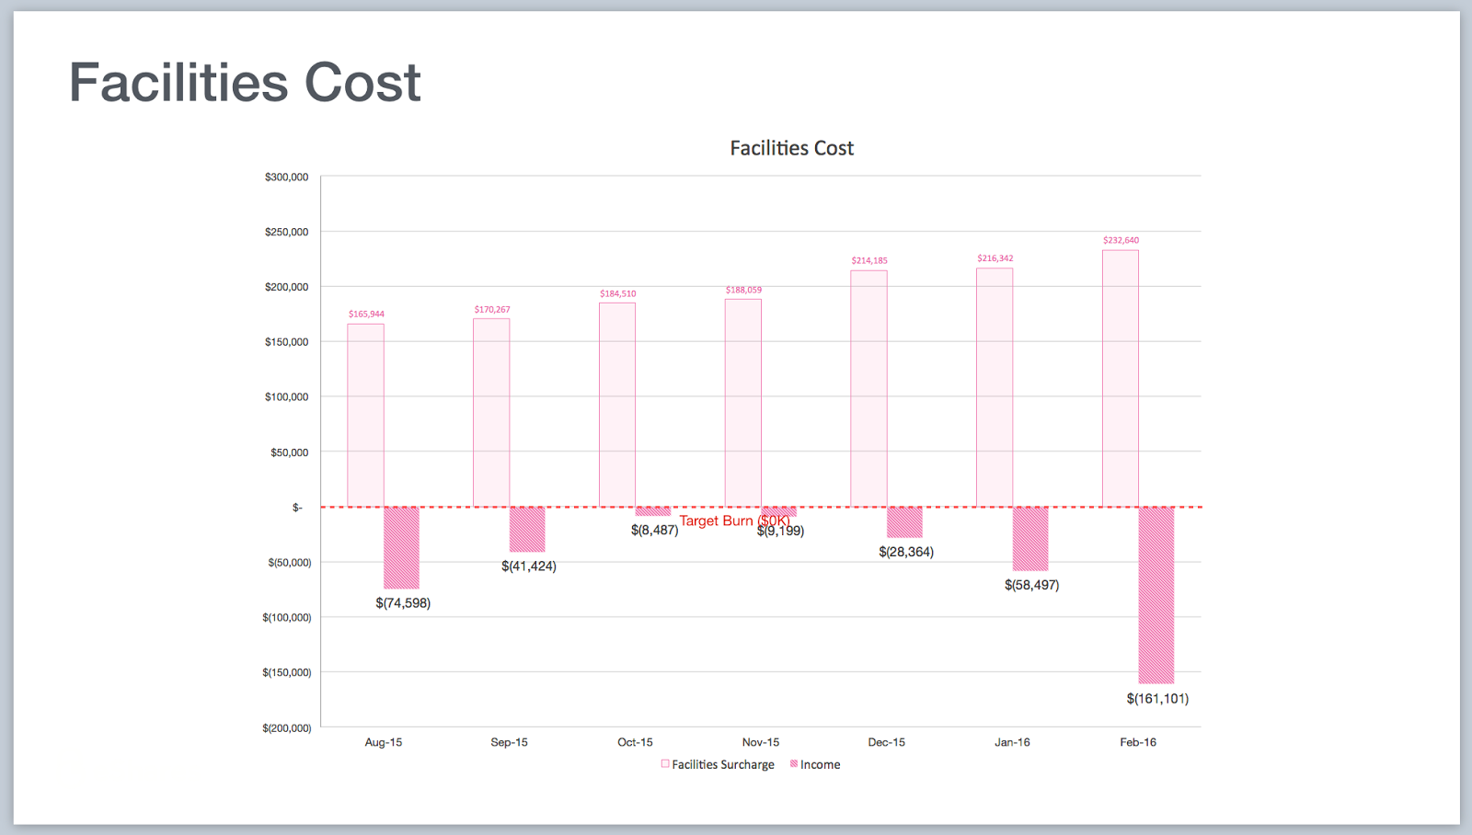Click the Facilities Surcharge legend label
This screenshot has height=835, width=1472.
[x=722, y=765]
